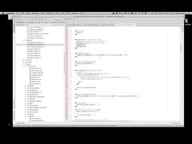Open the File menu
The image size is (192, 144).
coord(18,13)
